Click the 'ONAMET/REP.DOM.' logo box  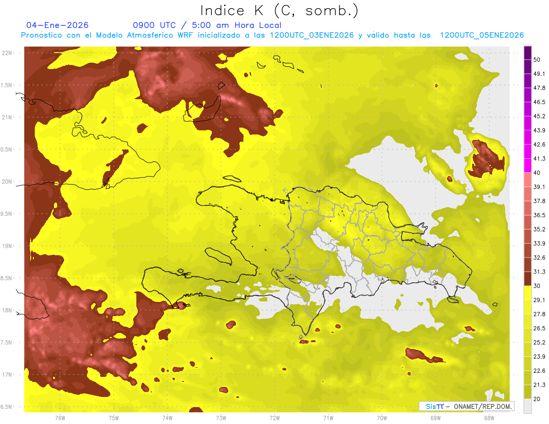467,406
